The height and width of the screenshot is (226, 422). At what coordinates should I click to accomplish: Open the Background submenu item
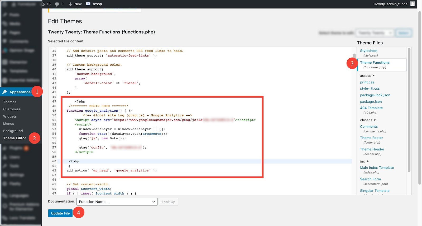click(13, 131)
